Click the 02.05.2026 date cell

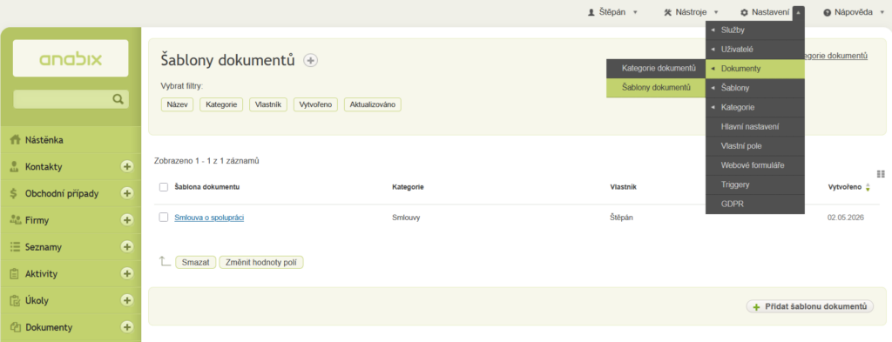(x=846, y=218)
